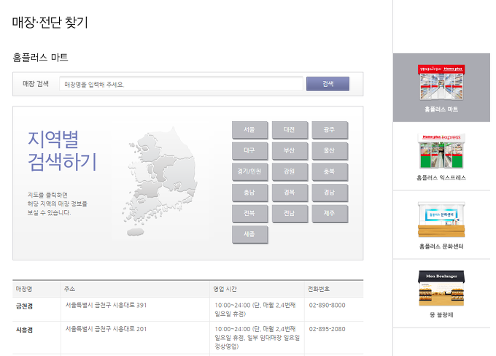Click phone number 02-890-8000
496x356 pixels.
tap(327, 306)
